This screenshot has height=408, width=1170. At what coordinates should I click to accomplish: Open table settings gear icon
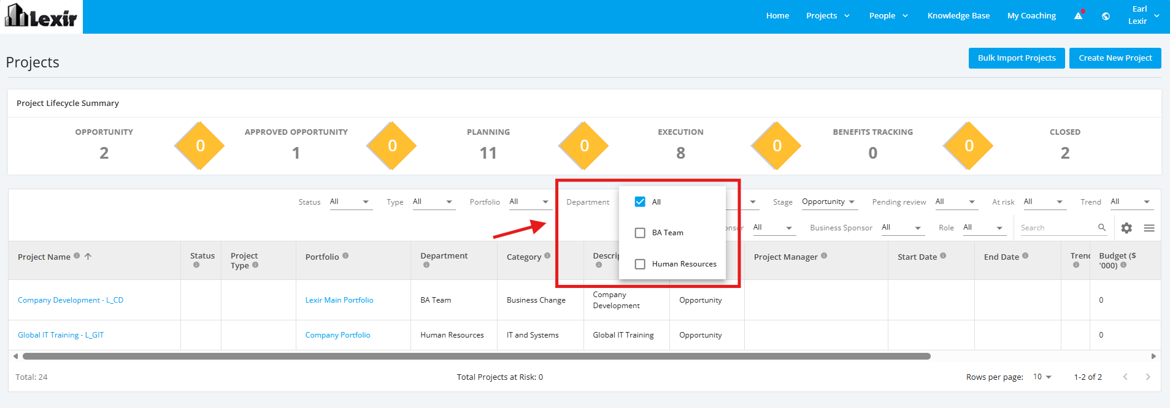[1126, 228]
